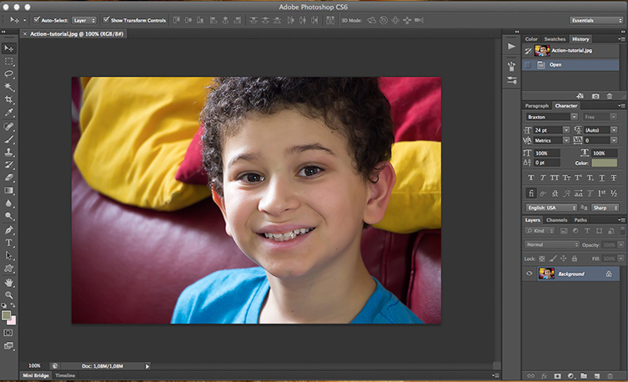628x382 pixels.
Task: Uncheck the Auto-Select checkbox
Action: (36, 19)
